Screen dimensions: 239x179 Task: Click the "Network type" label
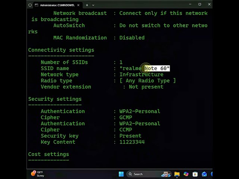(x=60, y=75)
